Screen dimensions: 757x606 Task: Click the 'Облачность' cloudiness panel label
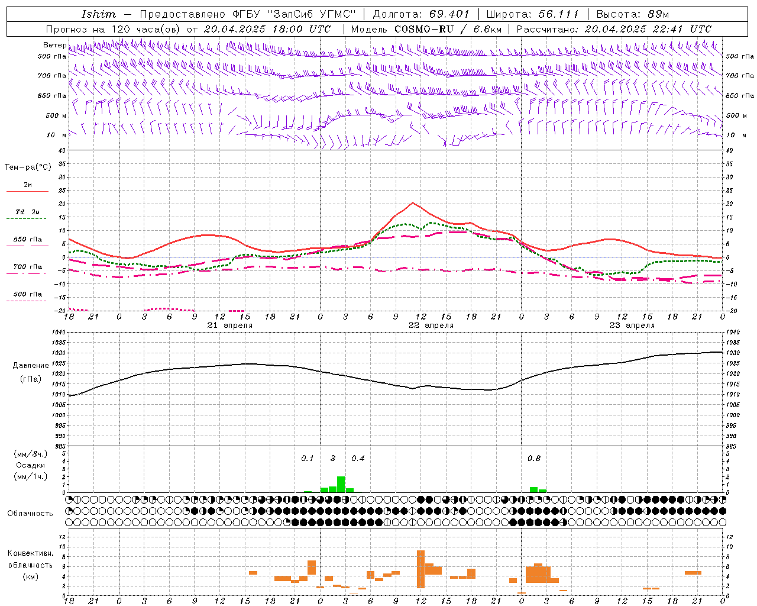[30, 513]
